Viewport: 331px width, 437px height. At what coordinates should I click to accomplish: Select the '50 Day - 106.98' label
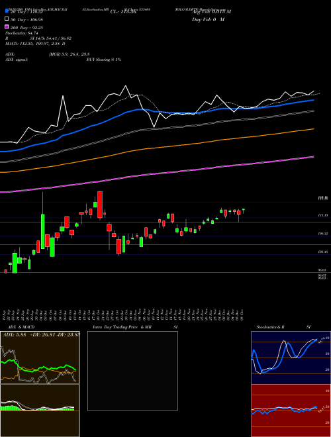[27, 19]
